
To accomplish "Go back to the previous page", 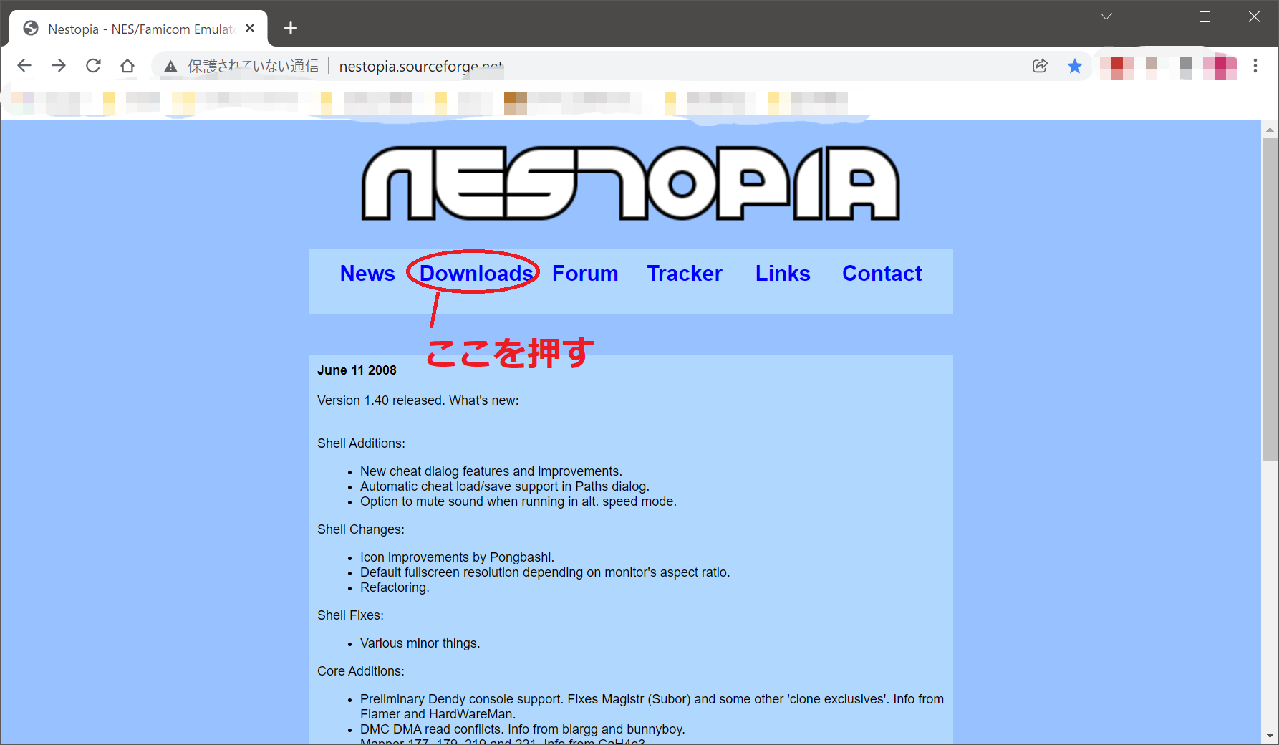I will pos(24,66).
